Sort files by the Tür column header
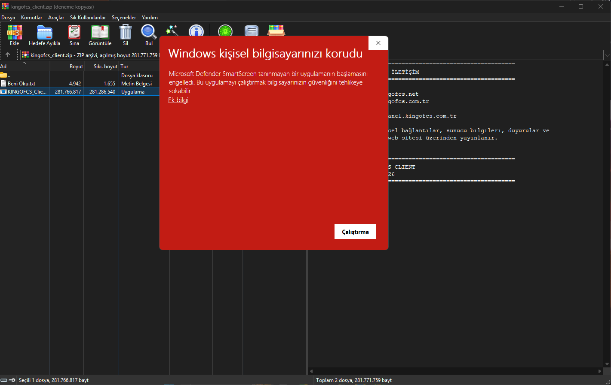This screenshot has width=611, height=385. click(138, 67)
